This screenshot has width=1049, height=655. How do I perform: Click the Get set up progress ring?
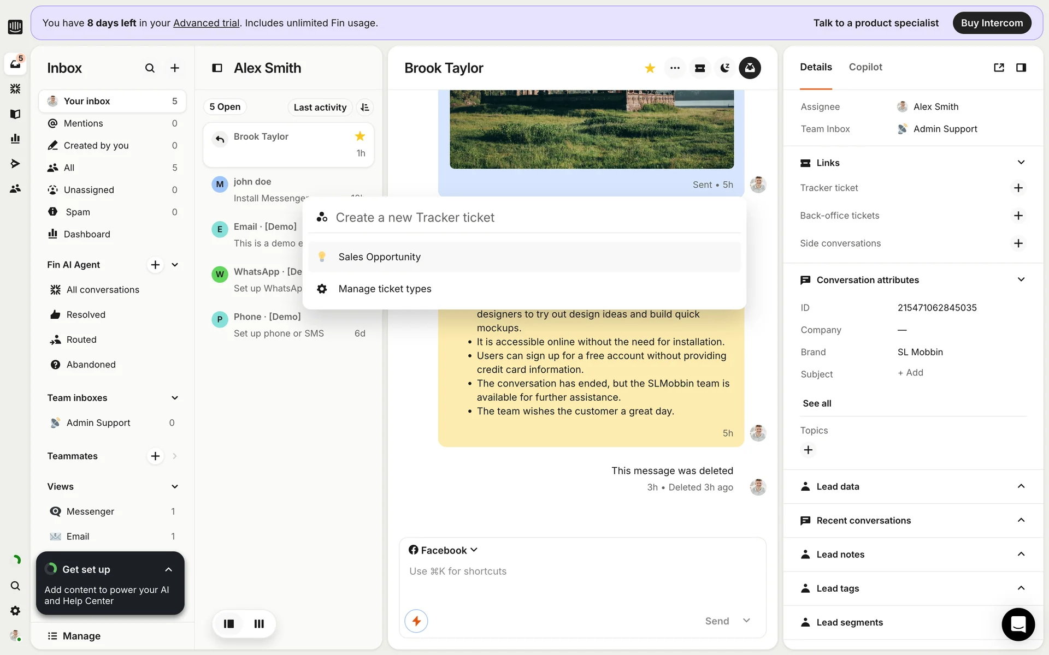(51, 569)
